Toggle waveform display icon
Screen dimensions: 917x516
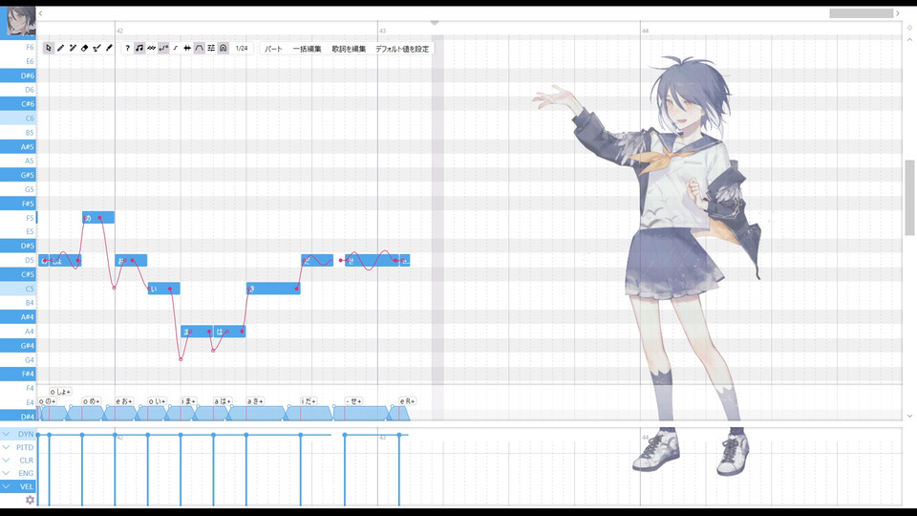tap(187, 48)
